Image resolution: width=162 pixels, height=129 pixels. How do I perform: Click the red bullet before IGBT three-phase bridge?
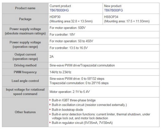coord(50,100)
